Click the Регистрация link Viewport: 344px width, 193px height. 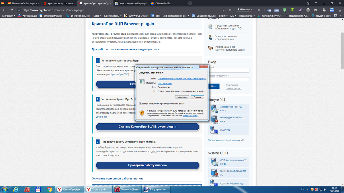tap(232, 85)
